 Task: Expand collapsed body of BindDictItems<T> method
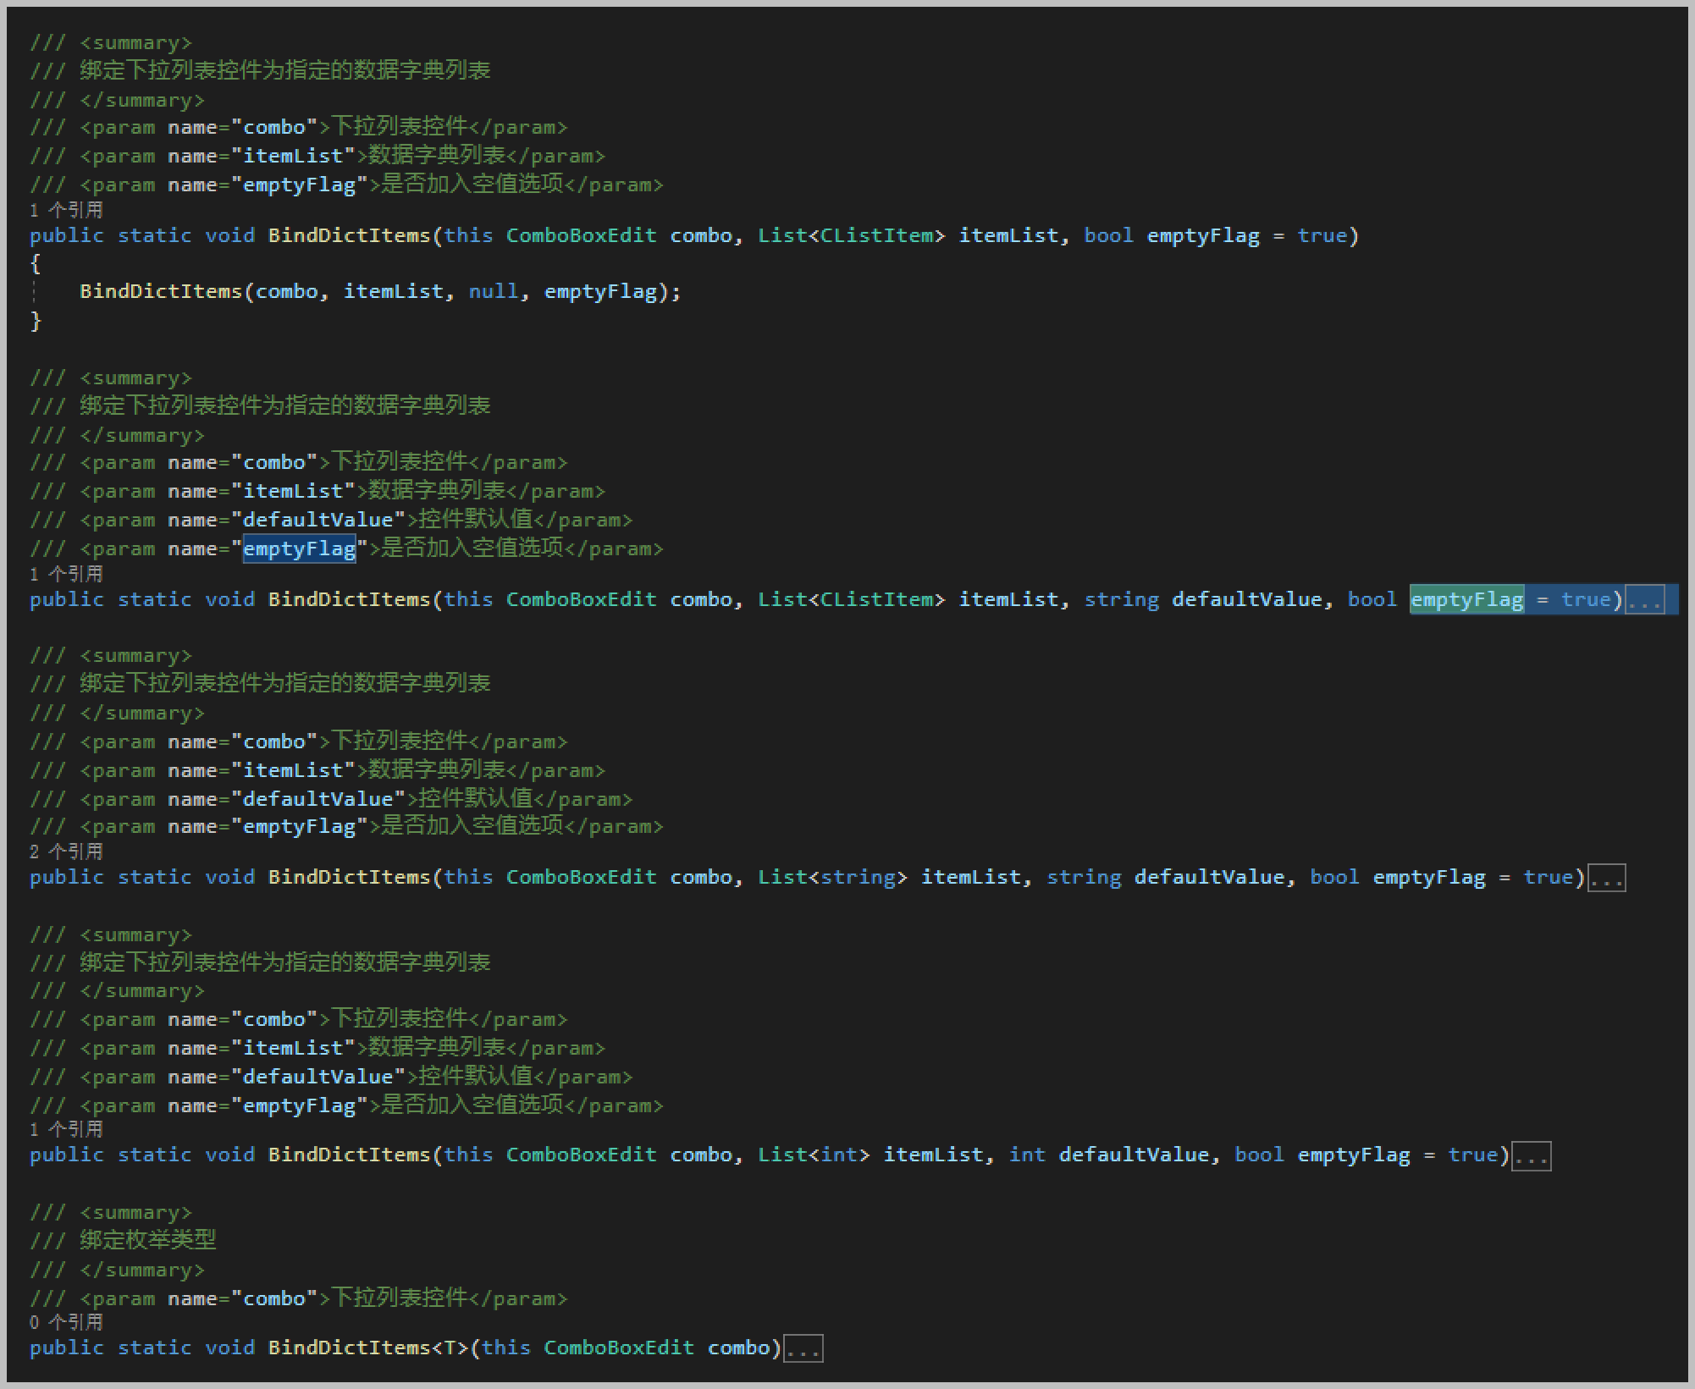803,1348
